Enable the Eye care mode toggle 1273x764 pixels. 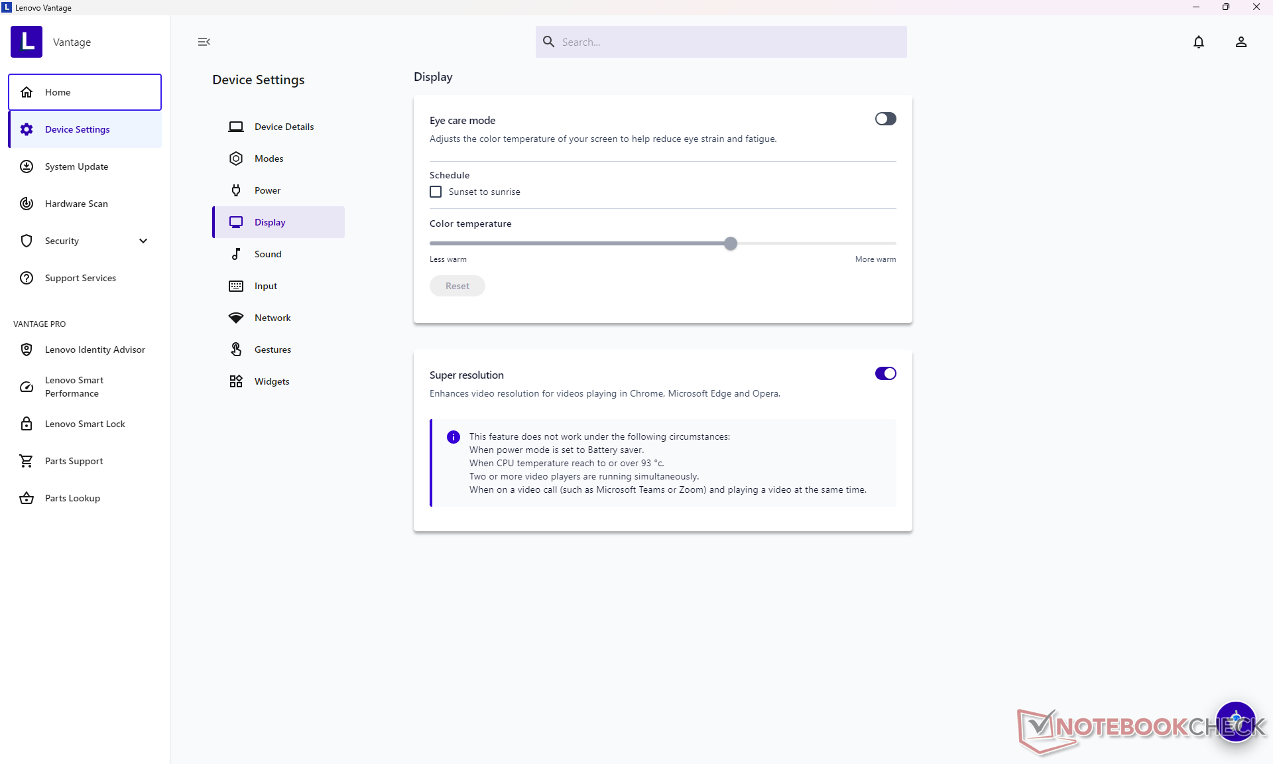pyautogui.click(x=885, y=119)
